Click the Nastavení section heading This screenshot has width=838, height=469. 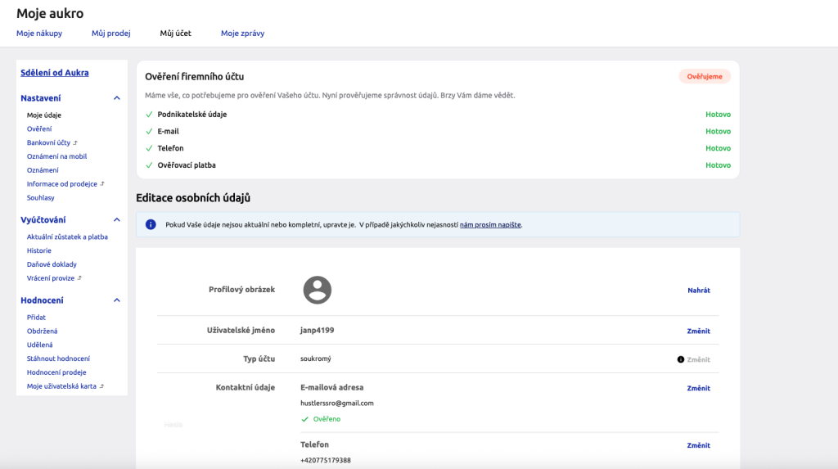tap(41, 98)
